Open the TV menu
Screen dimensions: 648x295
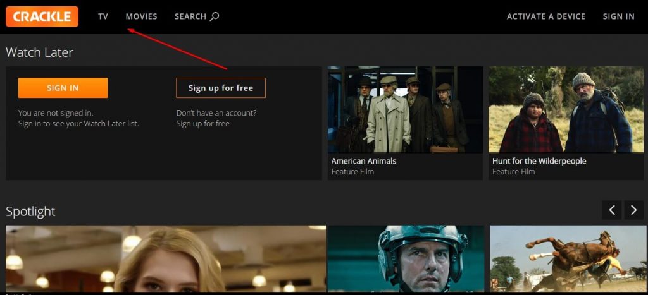click(x=103, y=16)
